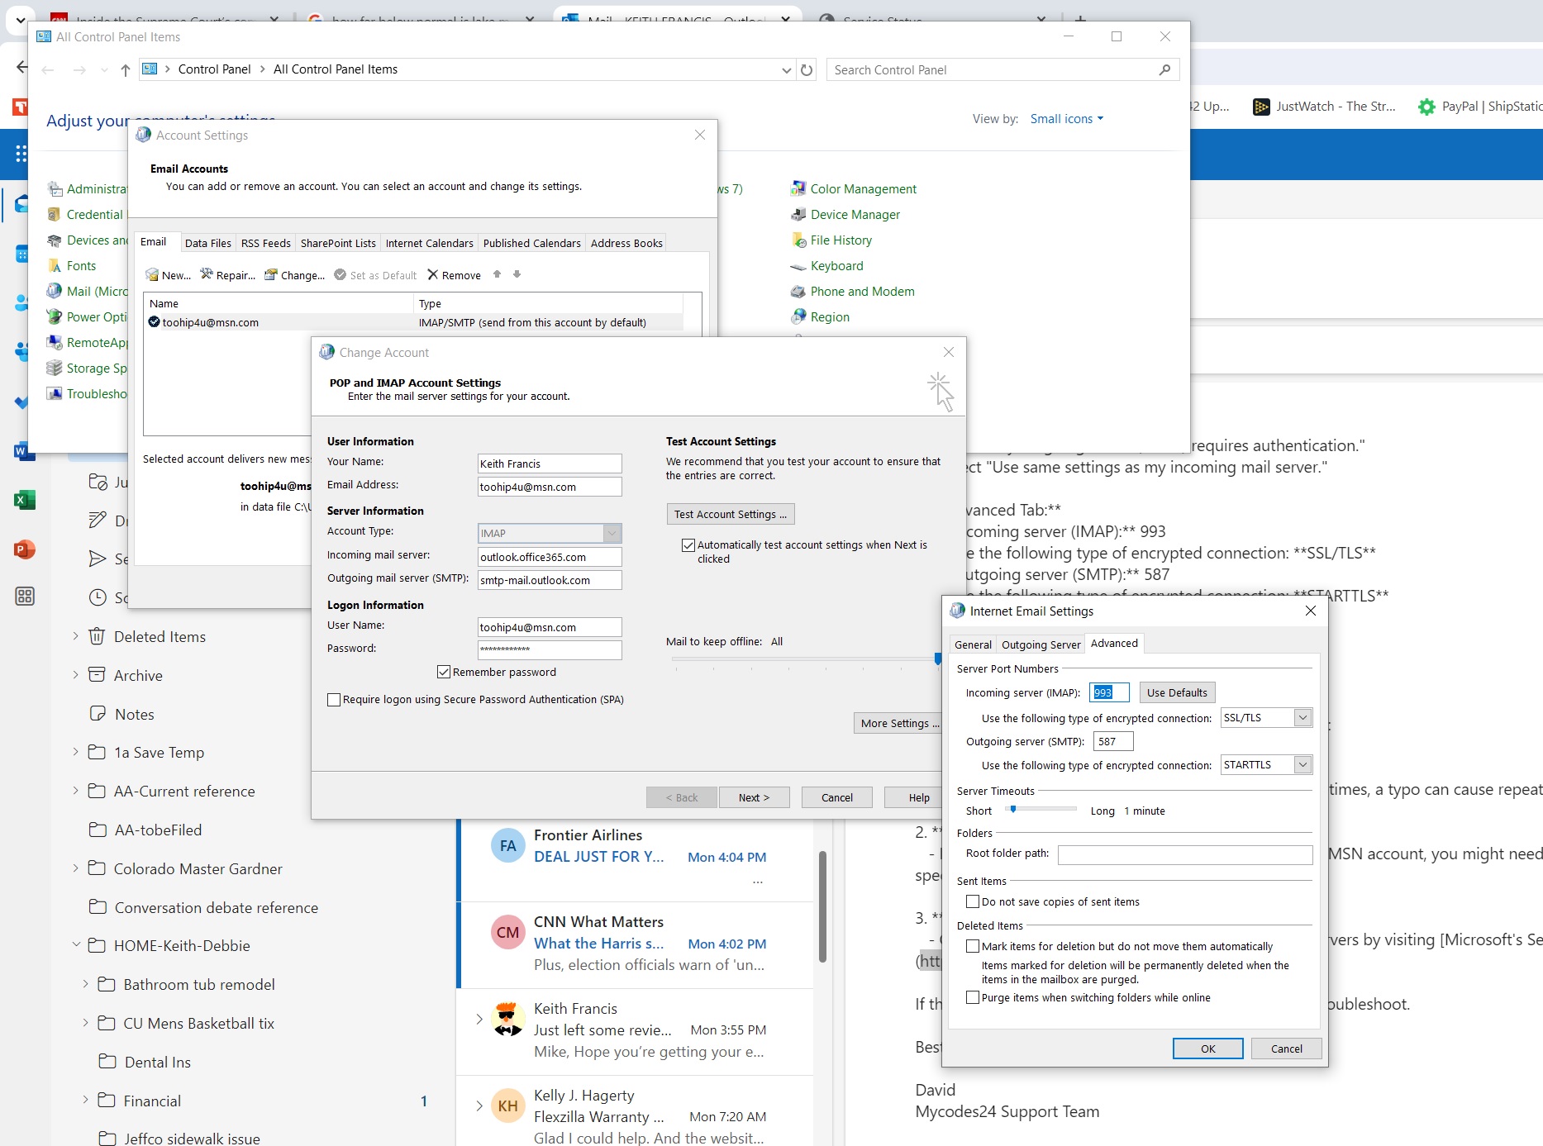
Task: Click the More Settings button
Action: click(x=899, y=724)
